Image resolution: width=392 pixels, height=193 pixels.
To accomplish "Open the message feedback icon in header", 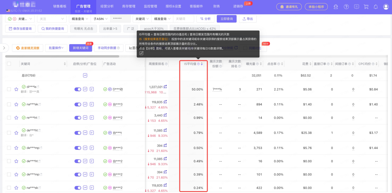I will pos(357,6).
